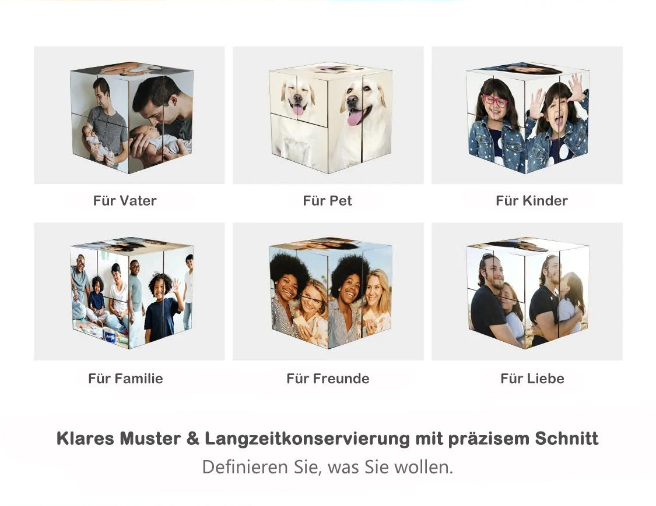The height and width of the screenshot is (506, 656).
Task: Select the white dog photo cube
Action: point(331,118)
